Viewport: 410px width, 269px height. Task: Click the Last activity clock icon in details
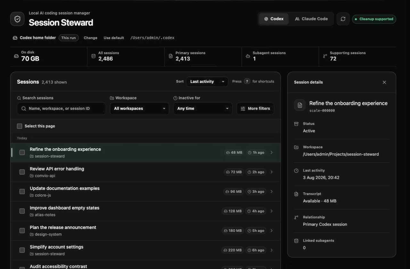coord(296,170)
